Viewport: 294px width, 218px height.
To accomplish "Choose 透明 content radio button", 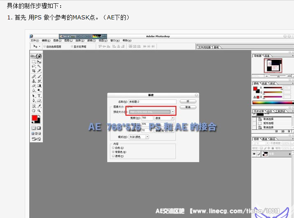I will point(113,156).
